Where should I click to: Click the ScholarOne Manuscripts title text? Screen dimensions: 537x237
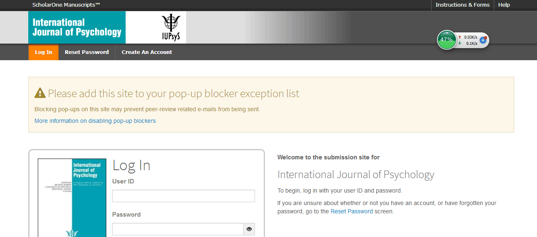pos(66,5)
